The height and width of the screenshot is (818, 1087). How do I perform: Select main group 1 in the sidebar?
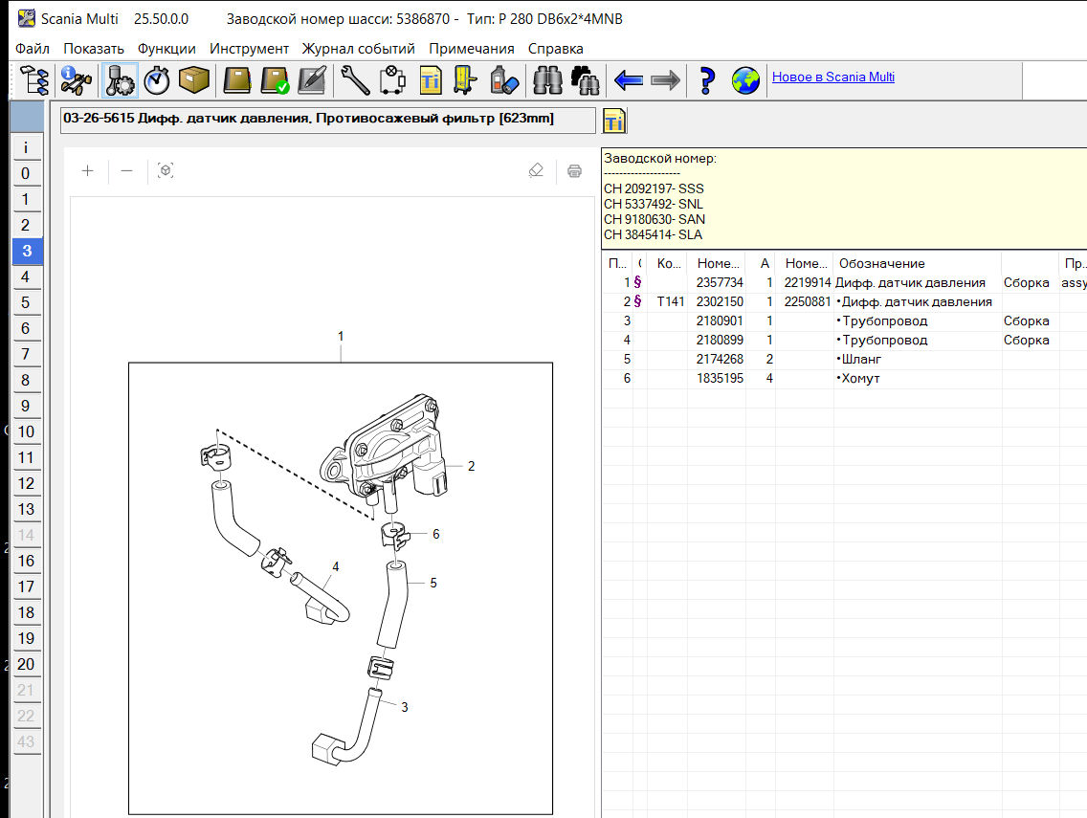click(x=27, y=199)
